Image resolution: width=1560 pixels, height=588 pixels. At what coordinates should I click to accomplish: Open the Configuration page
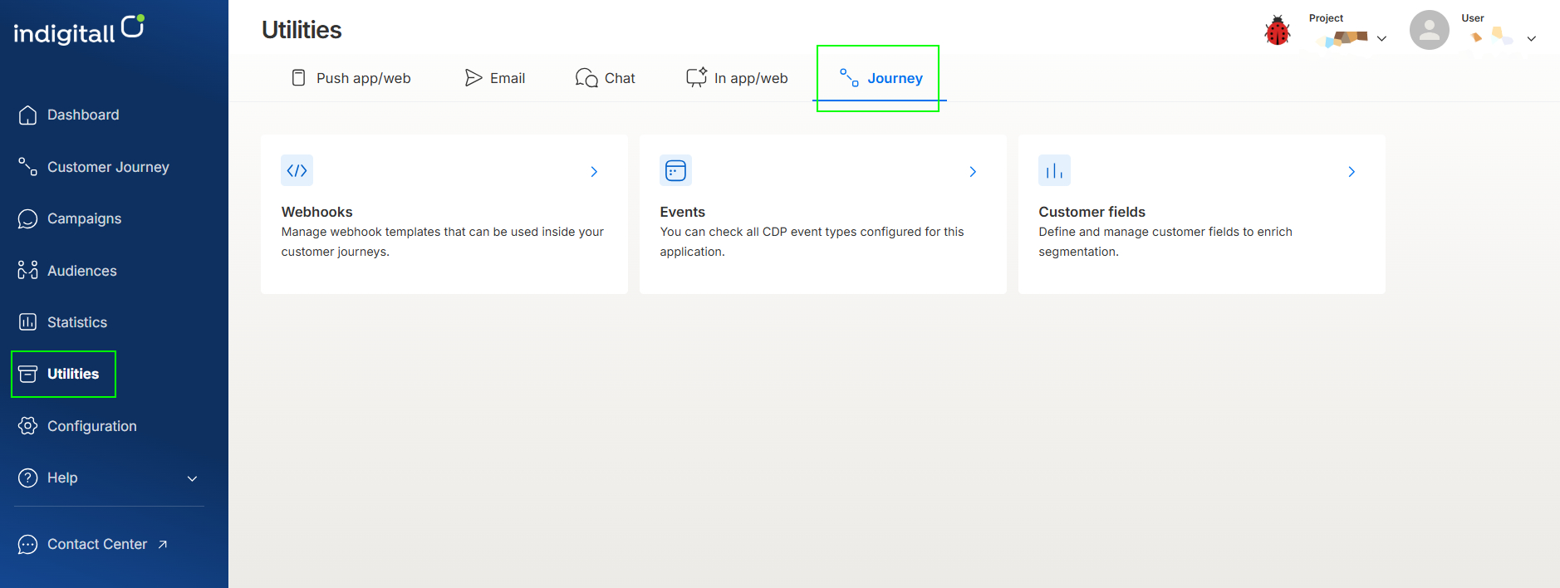(x=92, y=426)
